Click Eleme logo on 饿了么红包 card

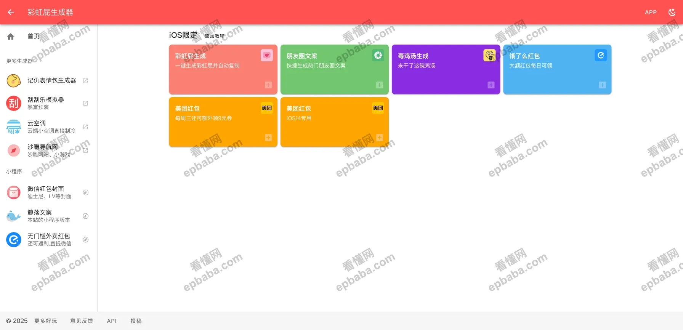[x=601, y=55]
